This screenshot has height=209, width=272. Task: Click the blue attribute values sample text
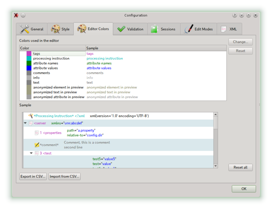(x=99, y=68)
